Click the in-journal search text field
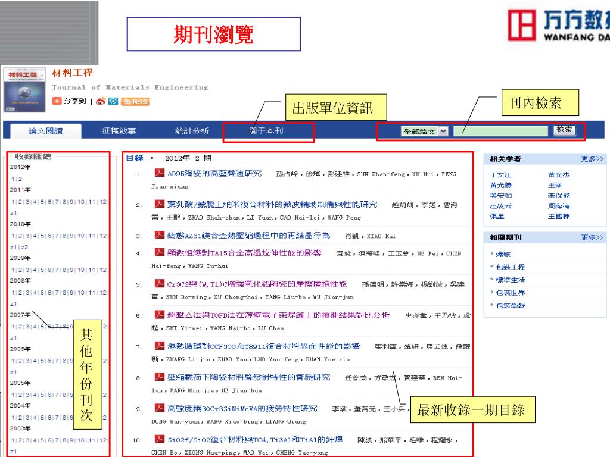 (500, 132)
